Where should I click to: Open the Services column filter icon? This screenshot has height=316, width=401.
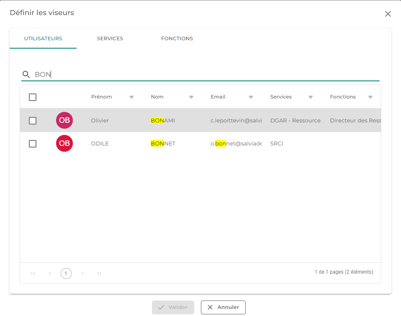point(311,97)
